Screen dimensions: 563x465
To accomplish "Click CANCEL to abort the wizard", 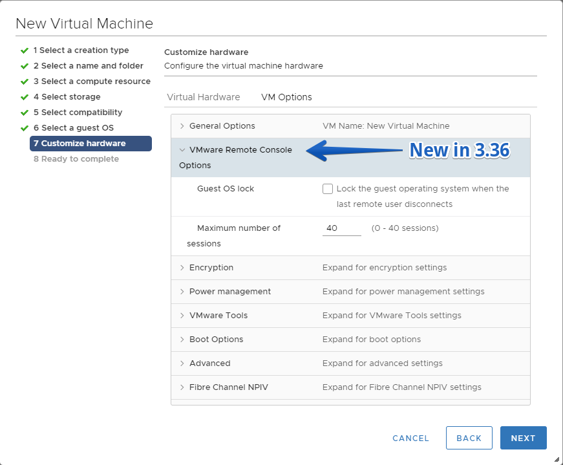I will coord(410,438).
